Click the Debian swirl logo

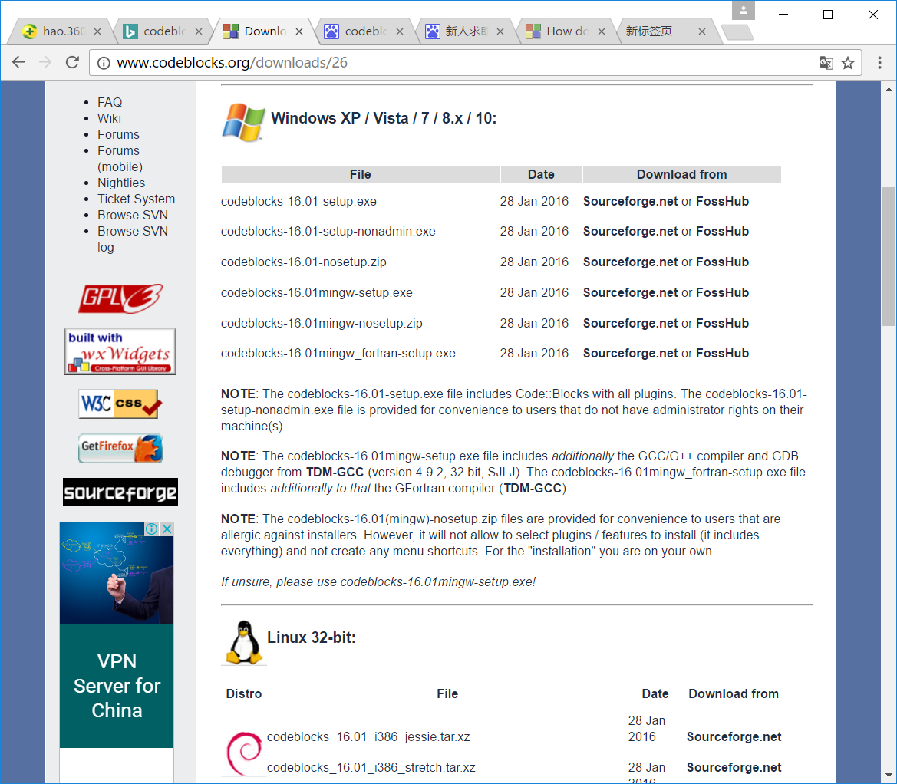click(244, 753)
